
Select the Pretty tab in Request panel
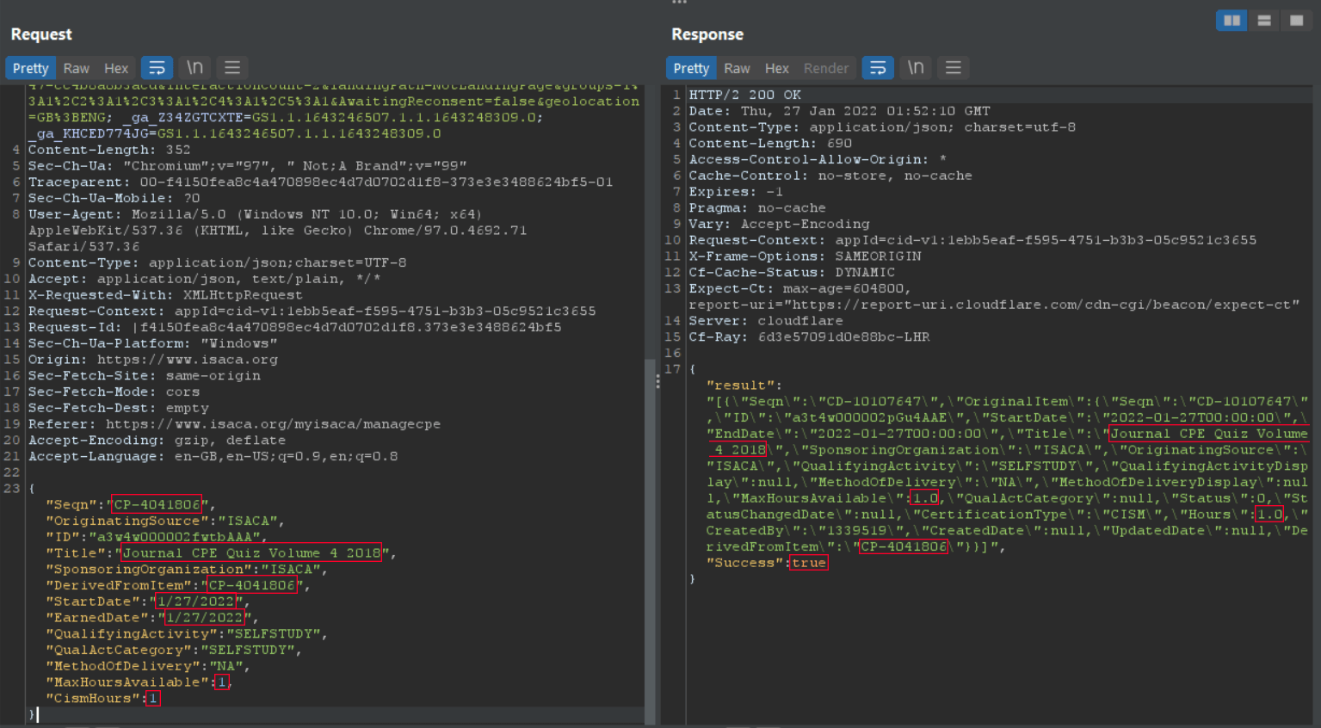tap(31, 68)
